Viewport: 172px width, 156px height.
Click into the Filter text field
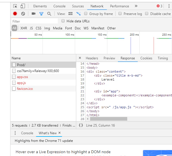[x=35, y=21]
